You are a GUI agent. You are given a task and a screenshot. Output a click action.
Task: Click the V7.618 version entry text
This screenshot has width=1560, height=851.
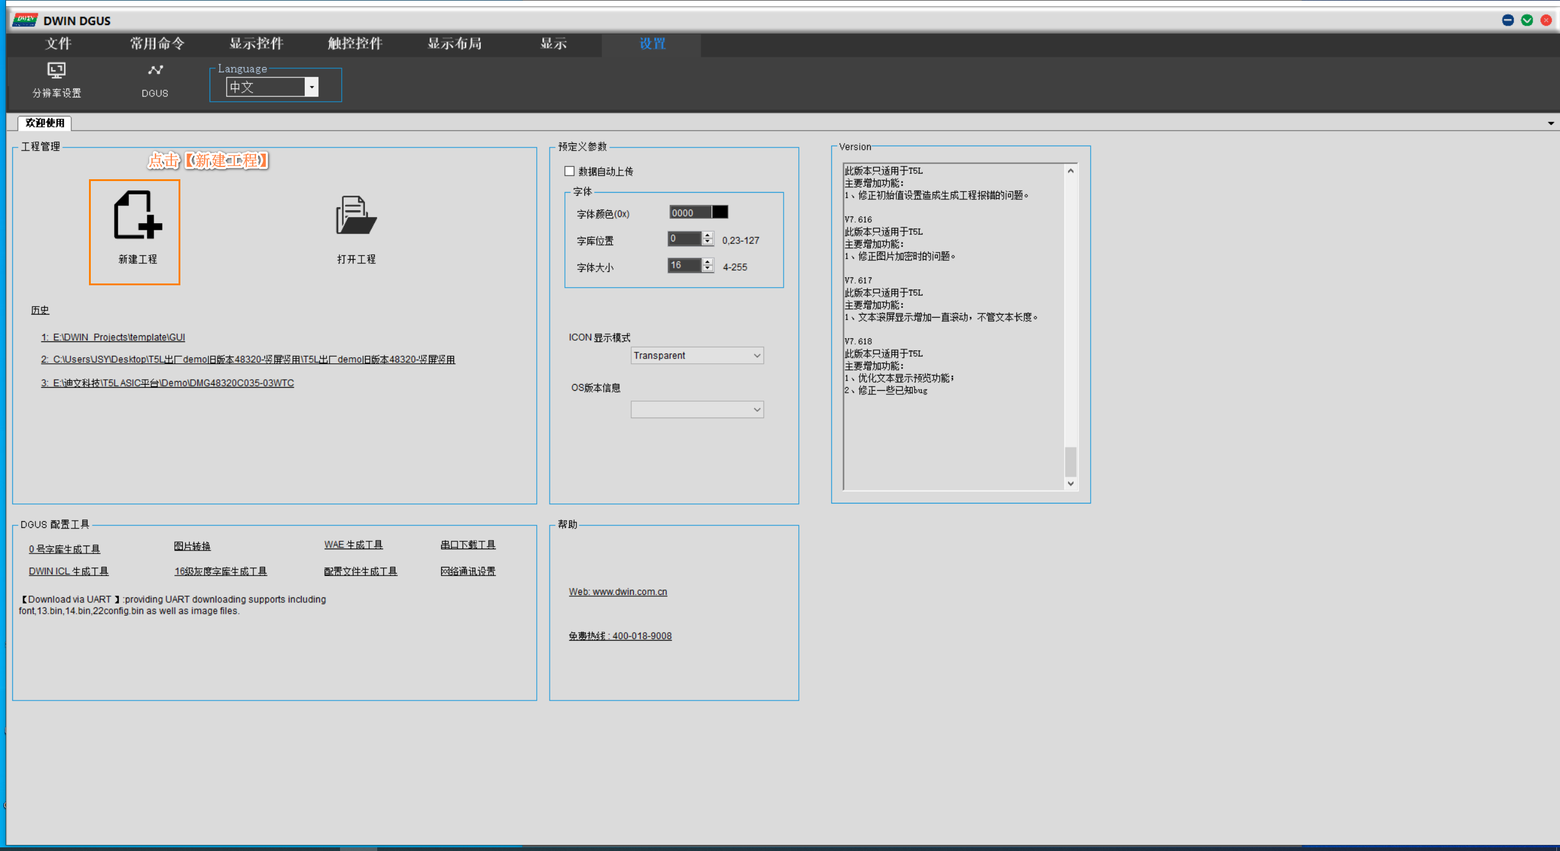[858, 341]
